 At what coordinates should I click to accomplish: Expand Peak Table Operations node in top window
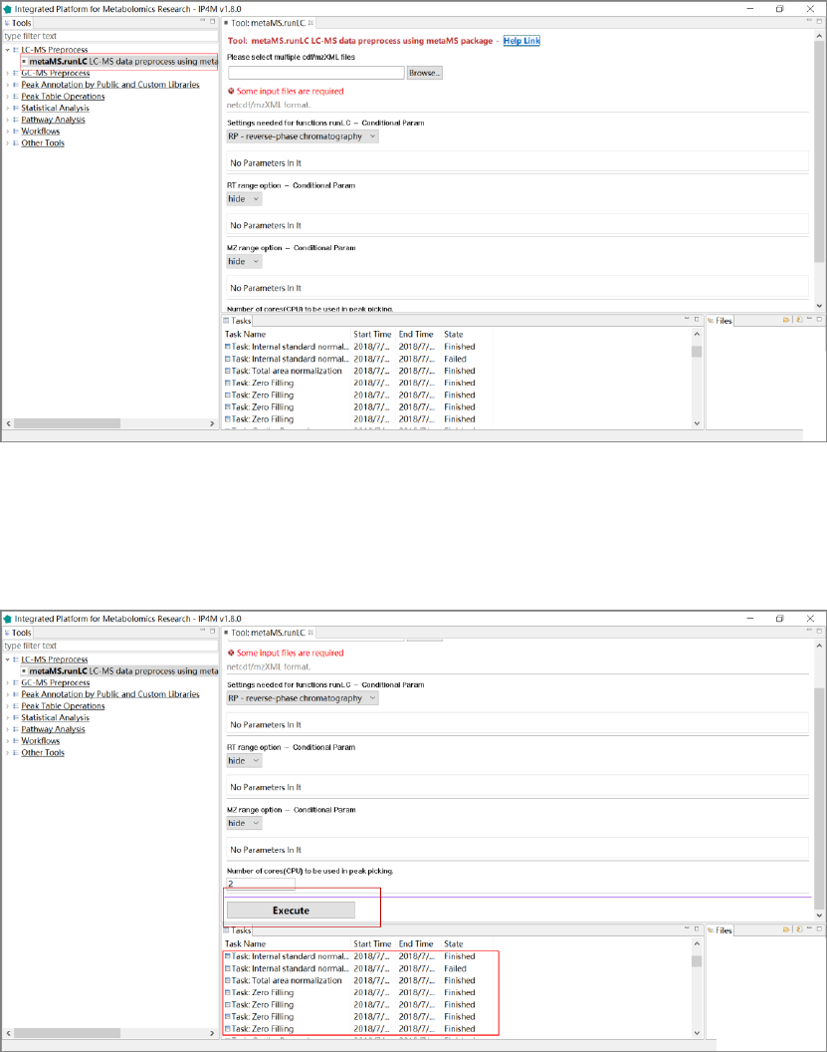click(7, 96)
